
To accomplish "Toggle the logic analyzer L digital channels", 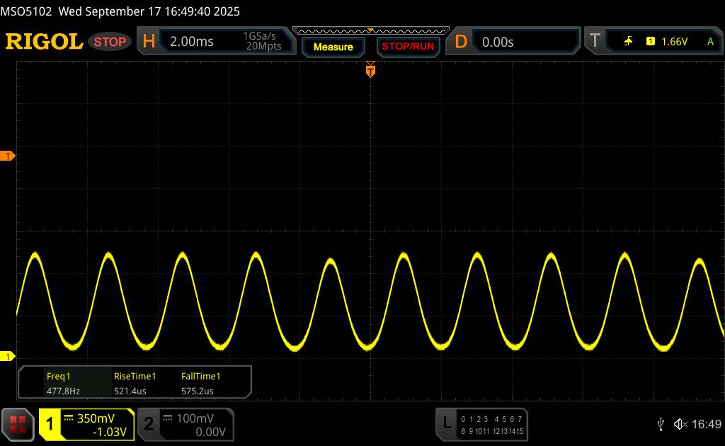I will pos(447,423).
